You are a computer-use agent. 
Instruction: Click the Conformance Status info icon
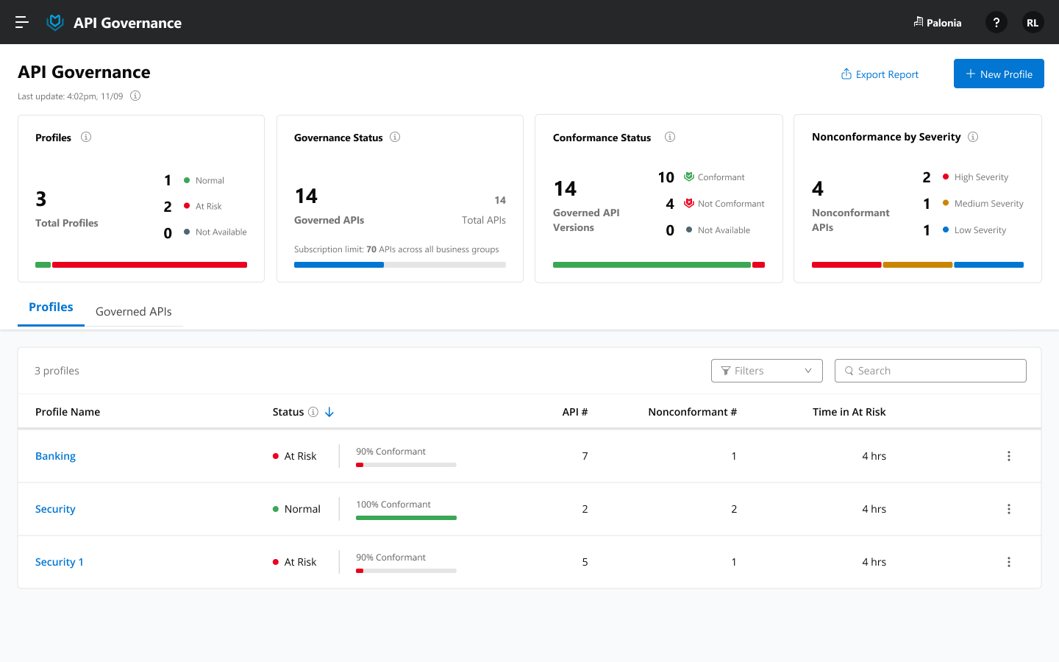pos(670,137)
